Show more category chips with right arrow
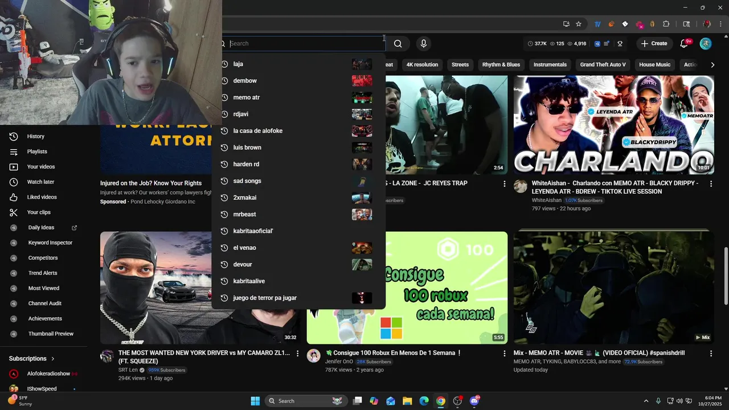Image resolution: width=729 pixels, height=410 pixels. [x=712, y=65]
